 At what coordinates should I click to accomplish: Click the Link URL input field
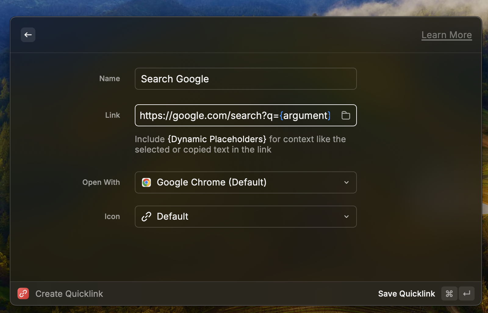(246, 115)
